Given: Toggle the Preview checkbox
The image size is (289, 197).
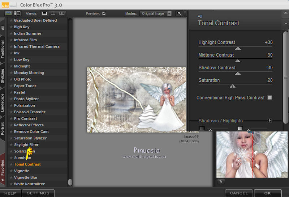Looking at the screenshot, I should 104,14.
